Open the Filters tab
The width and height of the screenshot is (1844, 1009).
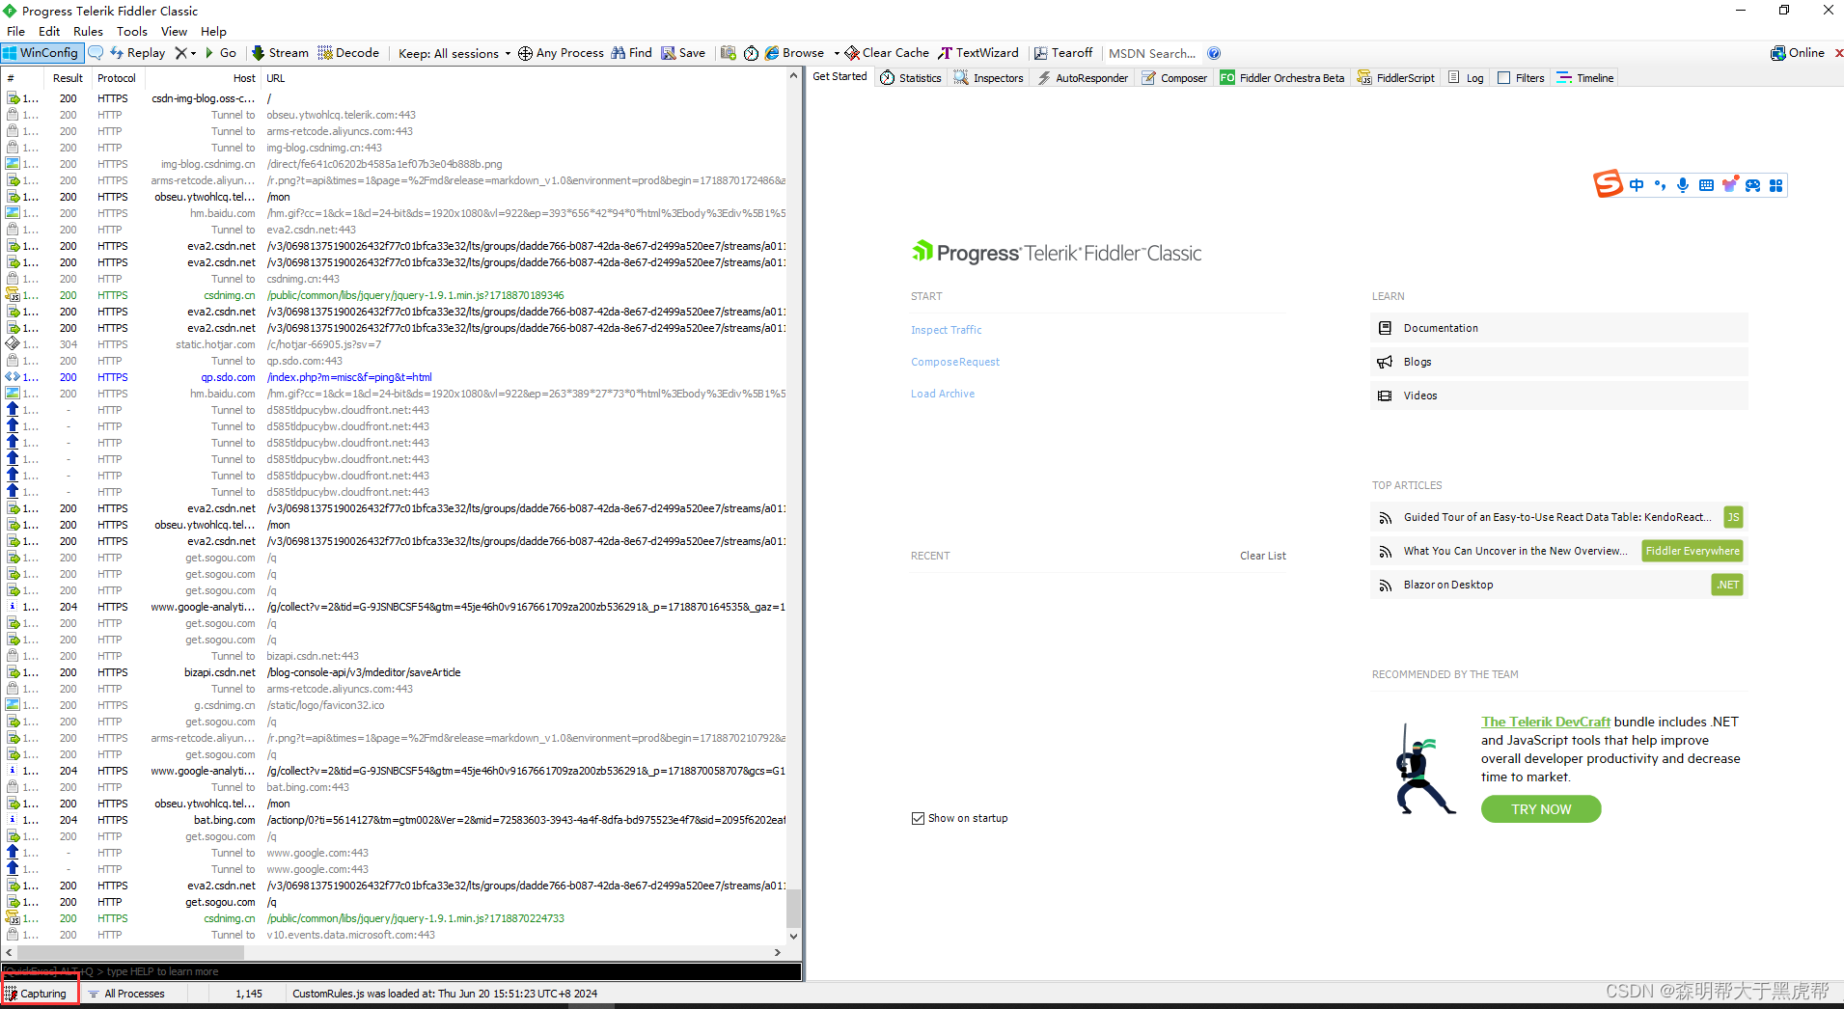pyautogui.click(x=1521, y=78)
